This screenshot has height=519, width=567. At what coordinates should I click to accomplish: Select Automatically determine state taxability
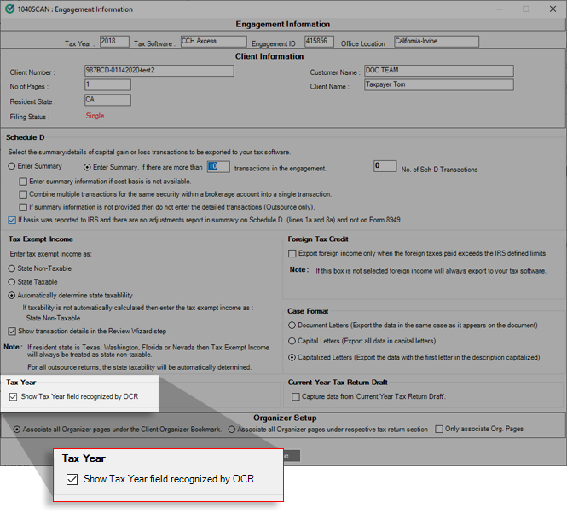12,295
